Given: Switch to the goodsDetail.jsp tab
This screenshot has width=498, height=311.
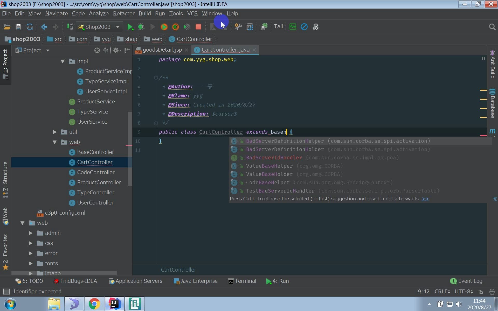Looking at the screenshot, I should click(x=162, y=50).
